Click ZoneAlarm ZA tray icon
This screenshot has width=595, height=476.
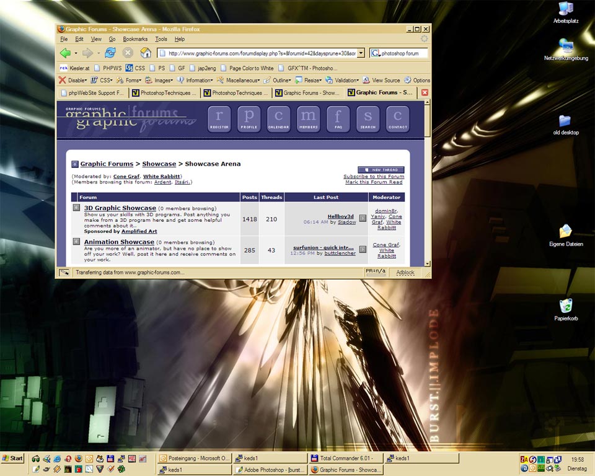click(524, 459)
